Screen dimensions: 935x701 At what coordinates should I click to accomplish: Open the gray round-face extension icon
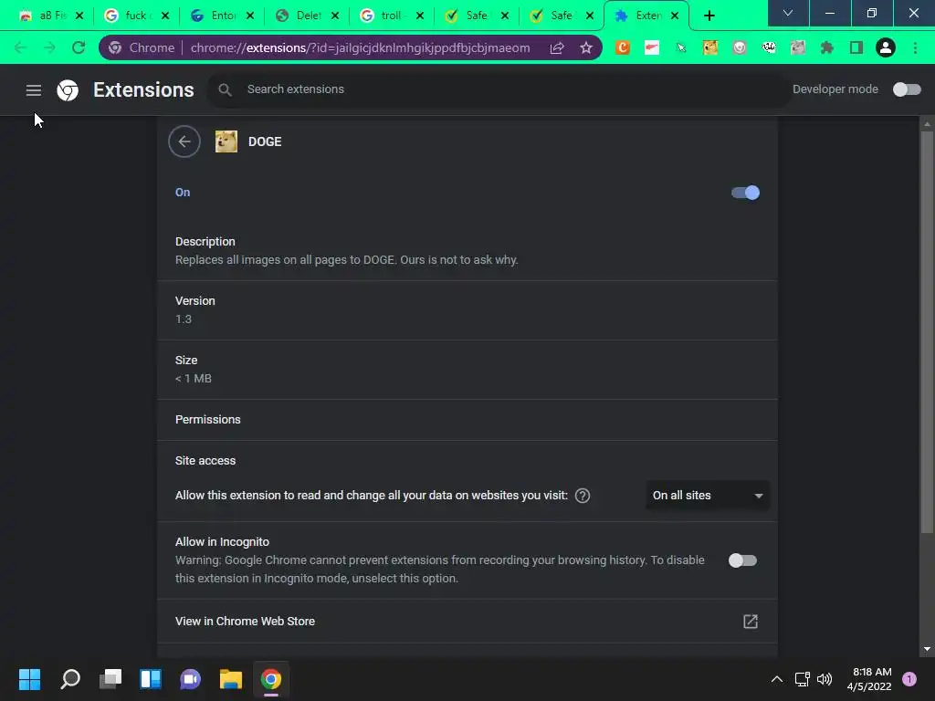[x=740, y=47]
